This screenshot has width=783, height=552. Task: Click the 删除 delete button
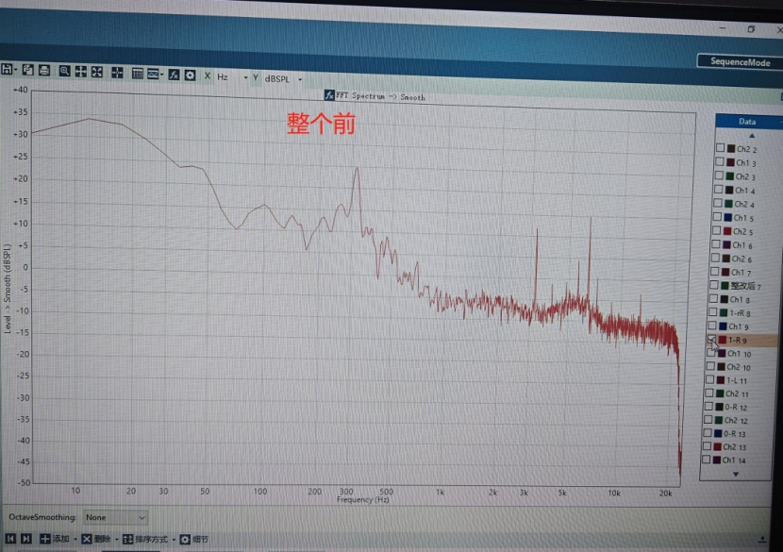point(96,539)
